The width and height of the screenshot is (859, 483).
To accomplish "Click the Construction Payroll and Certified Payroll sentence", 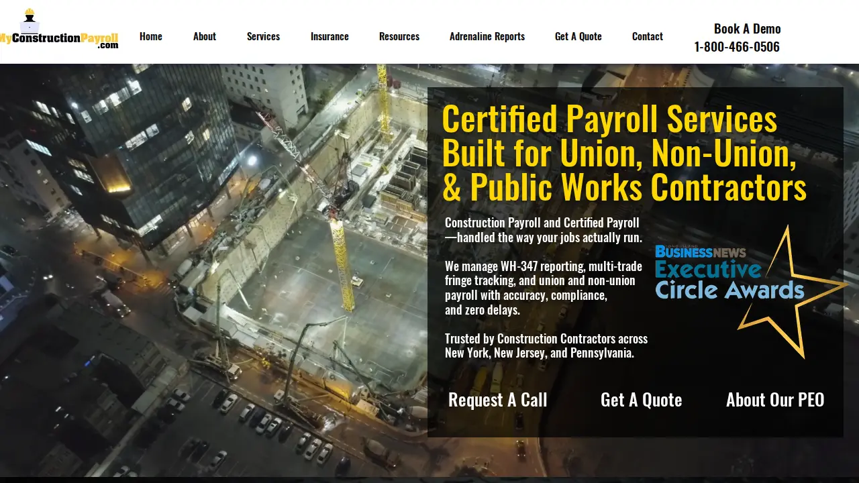I will pyautogui.click(x=544, y=230).
